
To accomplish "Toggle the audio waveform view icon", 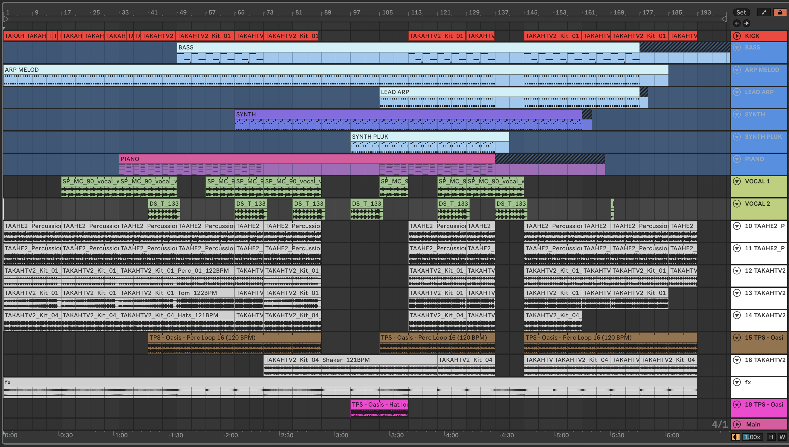I will pos(736,437).
